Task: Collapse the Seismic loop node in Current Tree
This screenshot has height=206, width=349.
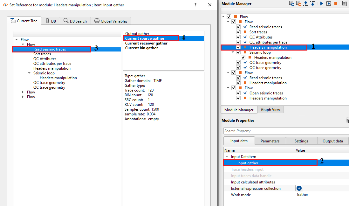Action: click(29, 73)
